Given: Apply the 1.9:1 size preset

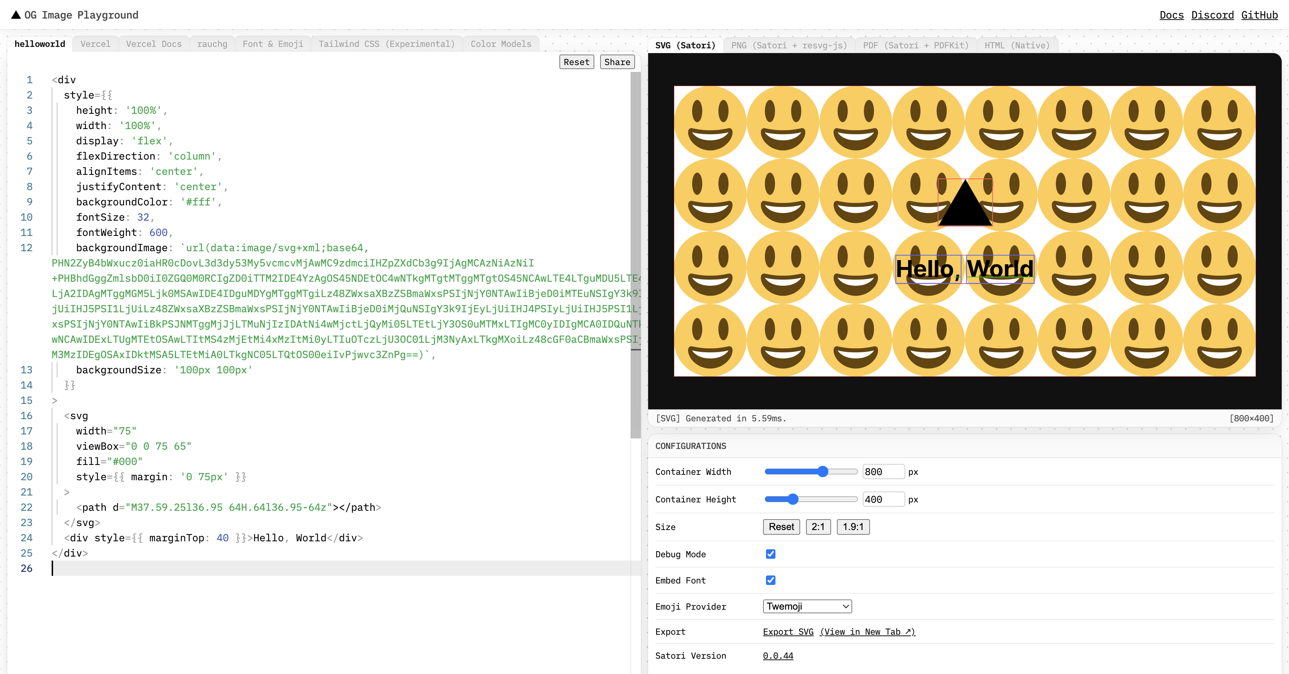Looking at the screenshot, I should pos(853,527).
